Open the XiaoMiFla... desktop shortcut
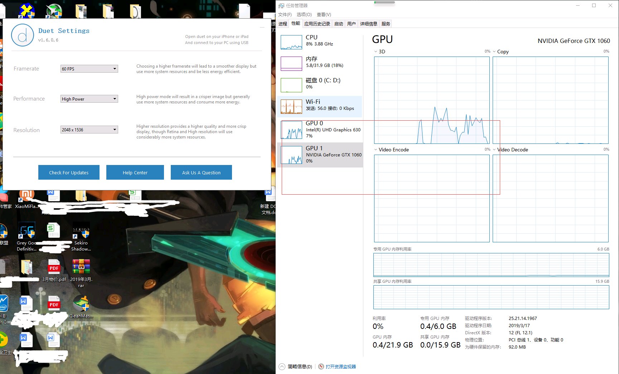Image resolution: width=619 pixels, height=374 pixels. point(26,199)
